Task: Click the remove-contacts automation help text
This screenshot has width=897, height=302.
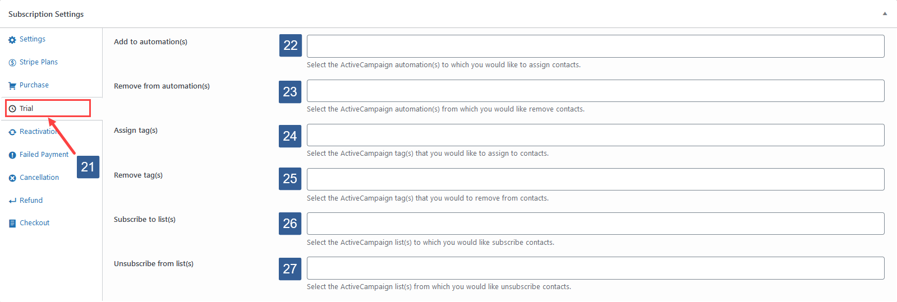Action: (x=445, y=109)
